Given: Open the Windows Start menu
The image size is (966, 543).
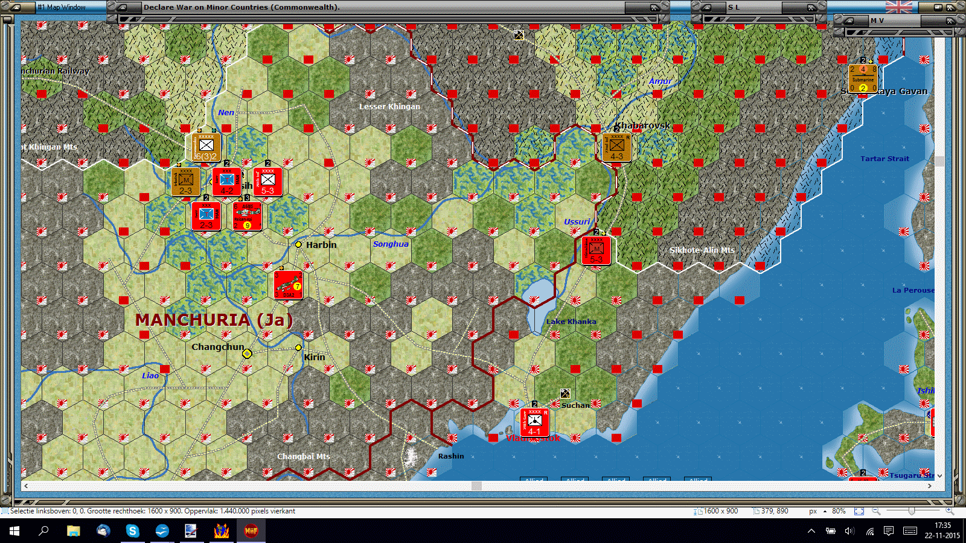Looking at the screenshot, I should click(x=14, y=531).
